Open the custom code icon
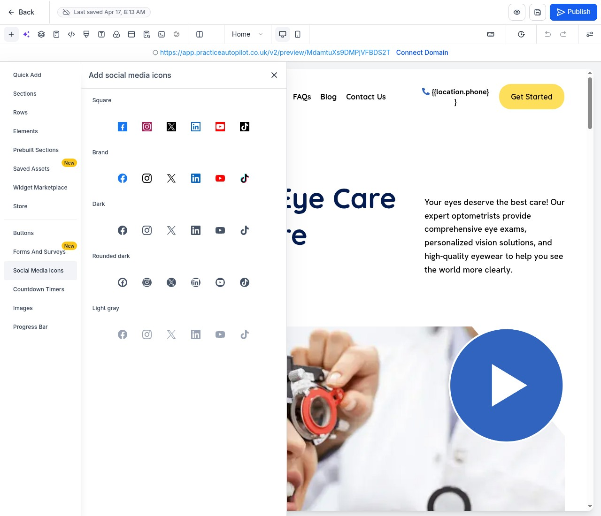The width and height of the screenshot is (601, 516). click(71, 34)
